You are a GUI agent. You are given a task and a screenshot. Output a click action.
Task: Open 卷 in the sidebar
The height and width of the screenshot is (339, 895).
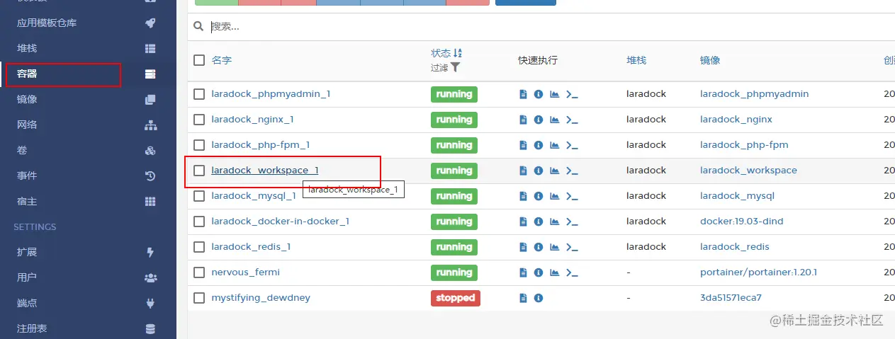pos(22,150)
